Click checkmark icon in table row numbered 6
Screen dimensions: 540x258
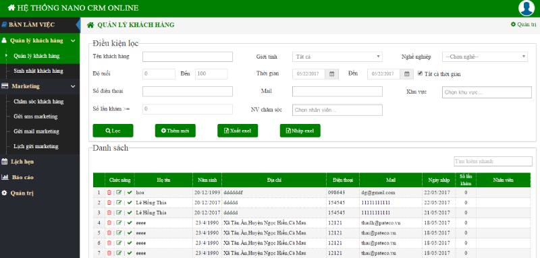coord(130,243)
